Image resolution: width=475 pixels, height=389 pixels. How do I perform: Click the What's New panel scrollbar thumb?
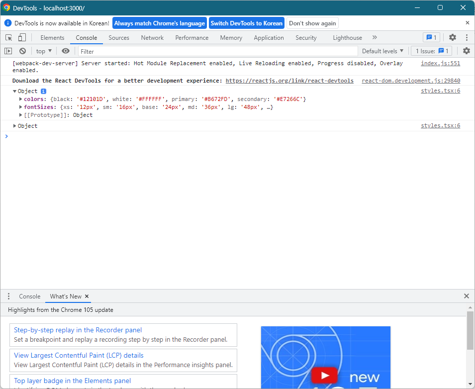click(470, 330)
